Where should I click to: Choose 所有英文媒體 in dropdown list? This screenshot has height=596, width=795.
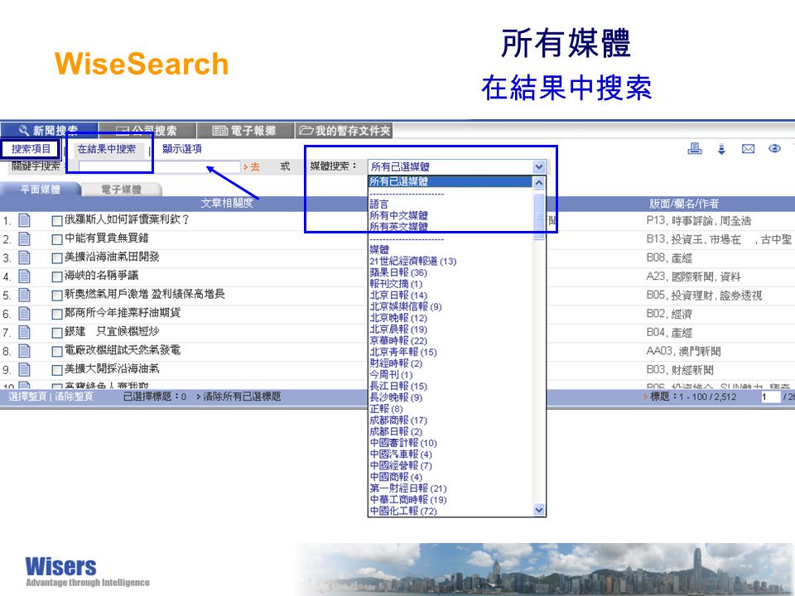coord(398,227)
